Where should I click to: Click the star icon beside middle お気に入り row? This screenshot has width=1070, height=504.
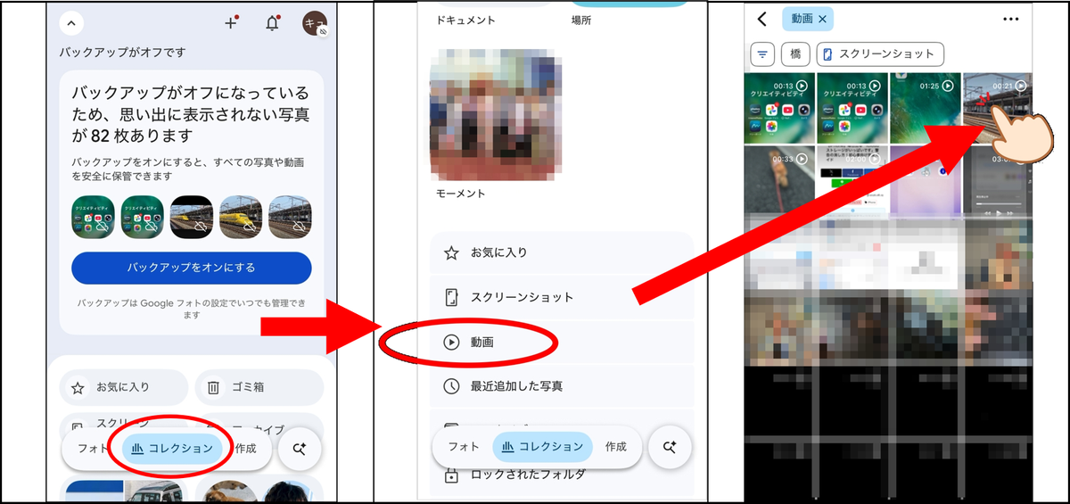[451, 253]
